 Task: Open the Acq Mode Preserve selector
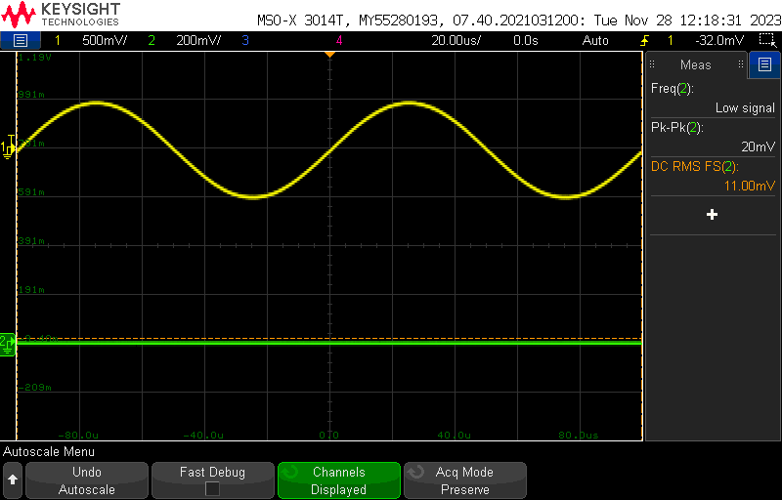click(464, 480)
